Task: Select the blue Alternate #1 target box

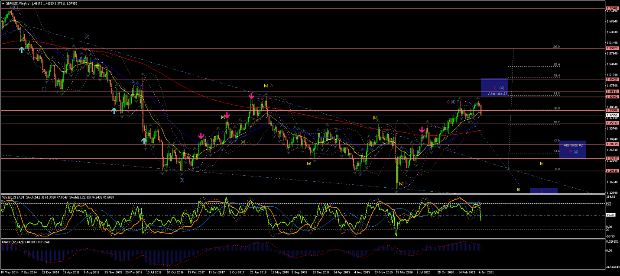Action: [x=494, y=87]
